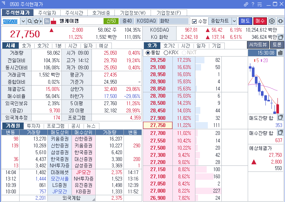
Task: Switch to 투자자 tab
Action: [34, 126]
